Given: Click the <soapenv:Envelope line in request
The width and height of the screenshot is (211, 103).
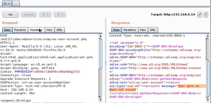Looking at the screenshot, I should click(x=16, y=100).
